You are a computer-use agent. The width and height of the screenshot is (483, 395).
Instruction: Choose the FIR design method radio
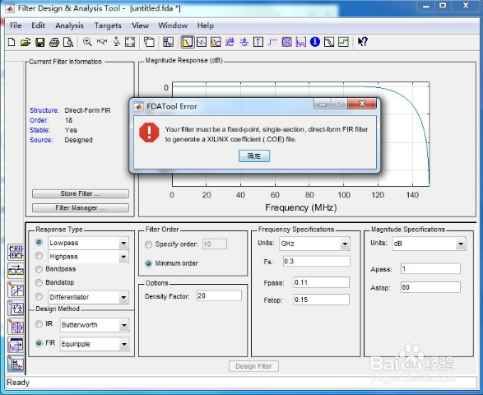tap(39, 343)
